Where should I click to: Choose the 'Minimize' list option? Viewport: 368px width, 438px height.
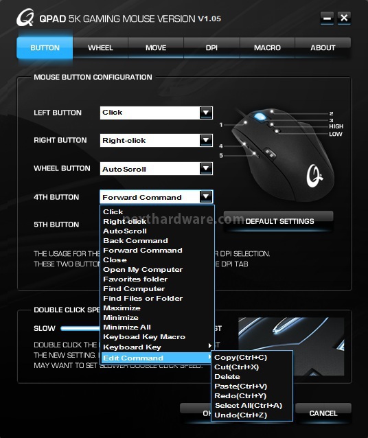(x=157, y=318)
